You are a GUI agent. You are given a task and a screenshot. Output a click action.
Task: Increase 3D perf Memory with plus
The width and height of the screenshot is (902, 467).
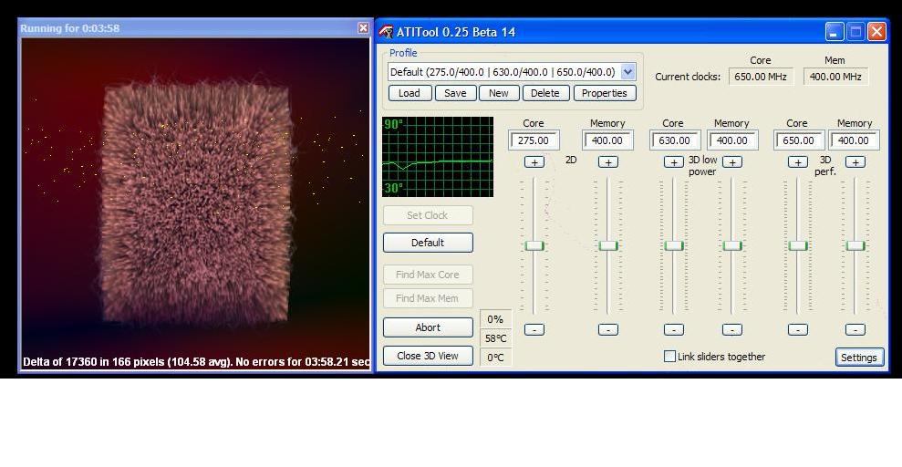pos(855,162)
